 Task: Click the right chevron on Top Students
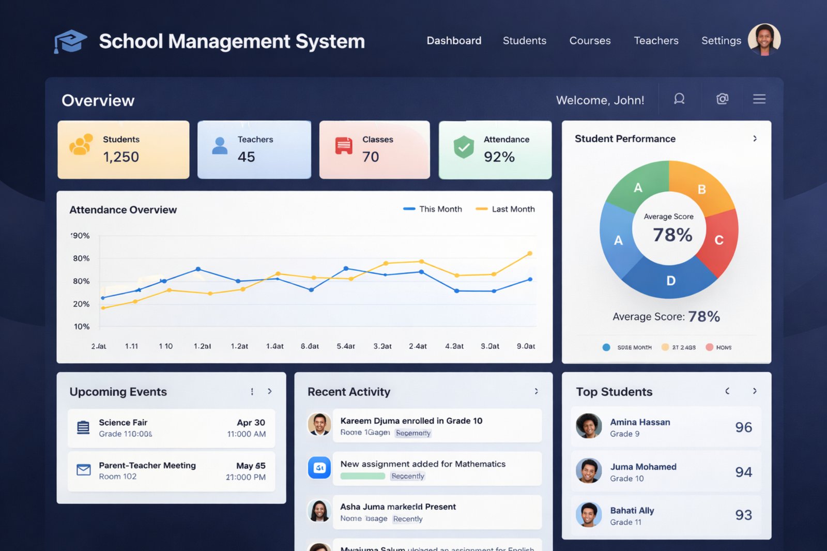pos(754,391)
